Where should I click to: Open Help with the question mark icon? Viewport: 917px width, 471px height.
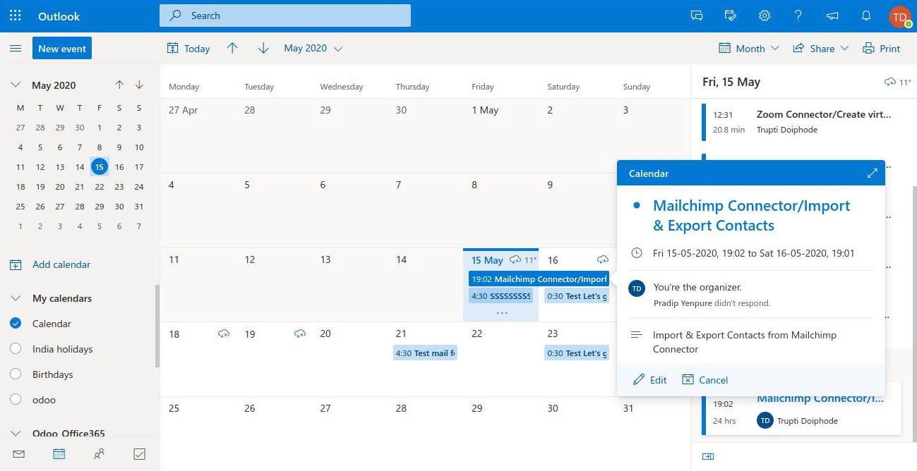point(798,16)
